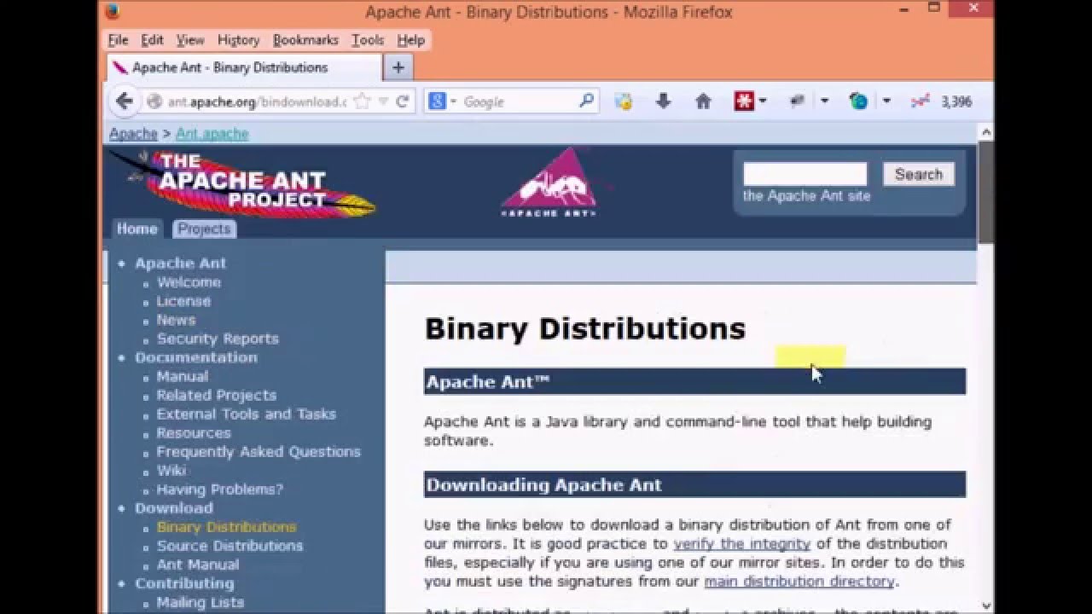Open dropdown next to red asterisk extension
The image size is (1092, 614).
pos(763,101)
